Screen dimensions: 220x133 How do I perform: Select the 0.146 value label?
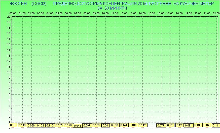(x=22, y=125)
